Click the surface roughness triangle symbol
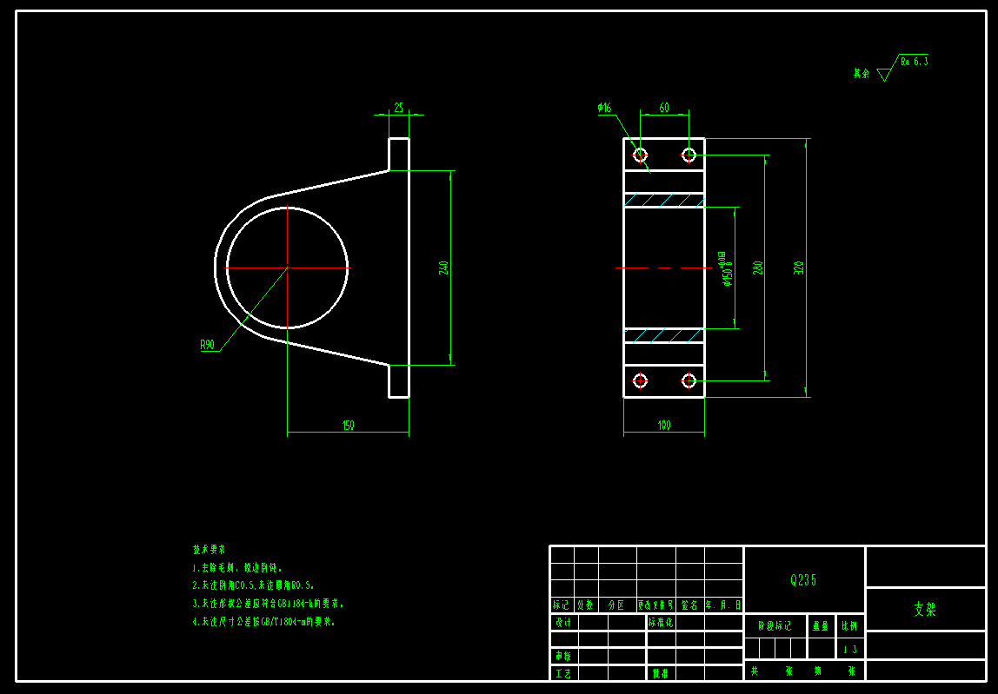The height and width of the screenshot is (694, 998). 884,75
